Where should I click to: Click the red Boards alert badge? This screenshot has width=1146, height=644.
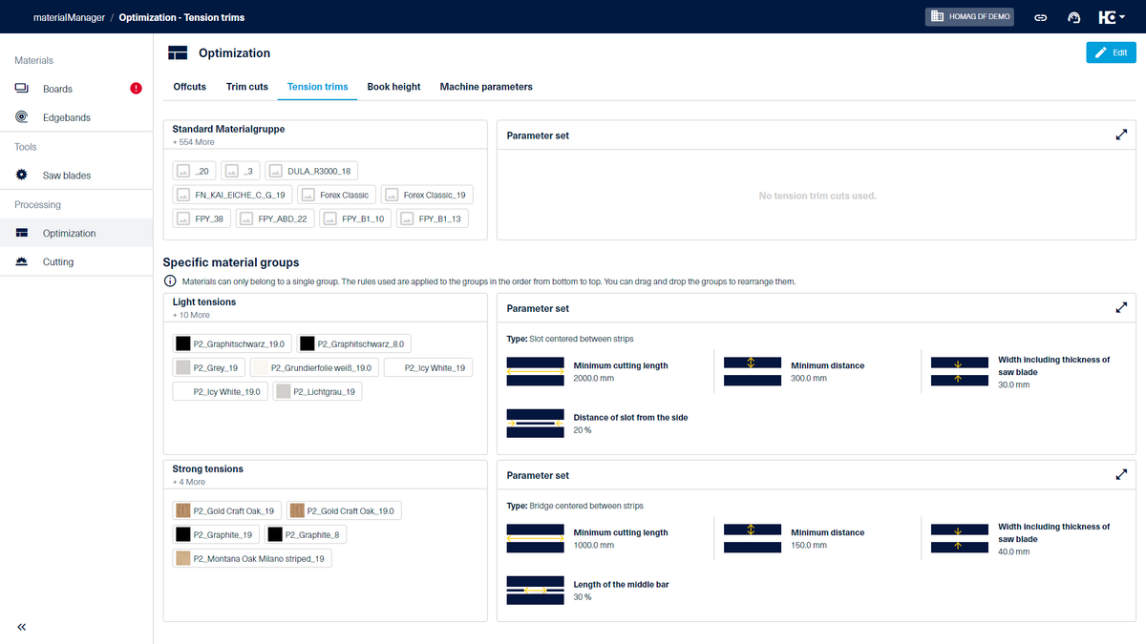click(x=136, y=89)
